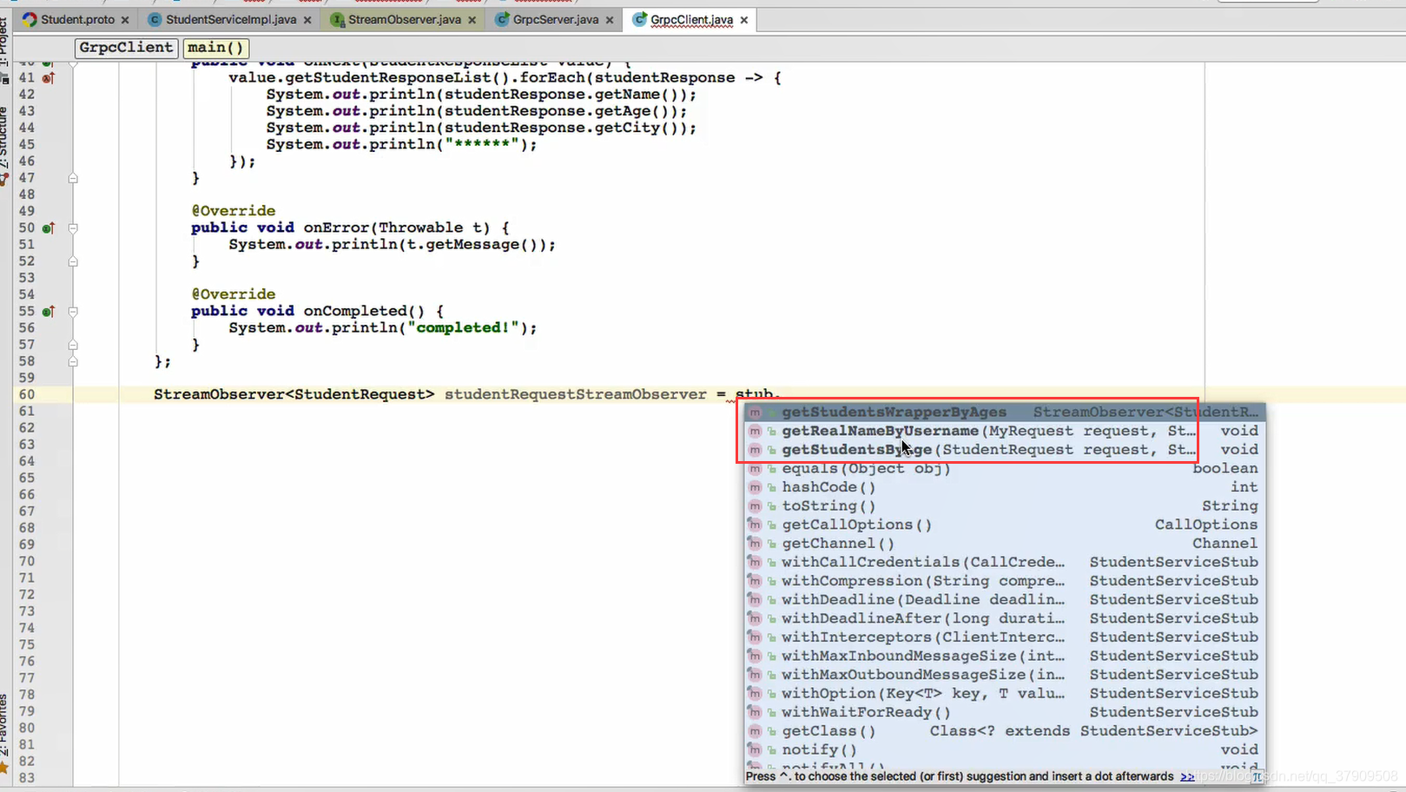
Task: Close the GrpcClient.java tab
Action: [744, 20]
